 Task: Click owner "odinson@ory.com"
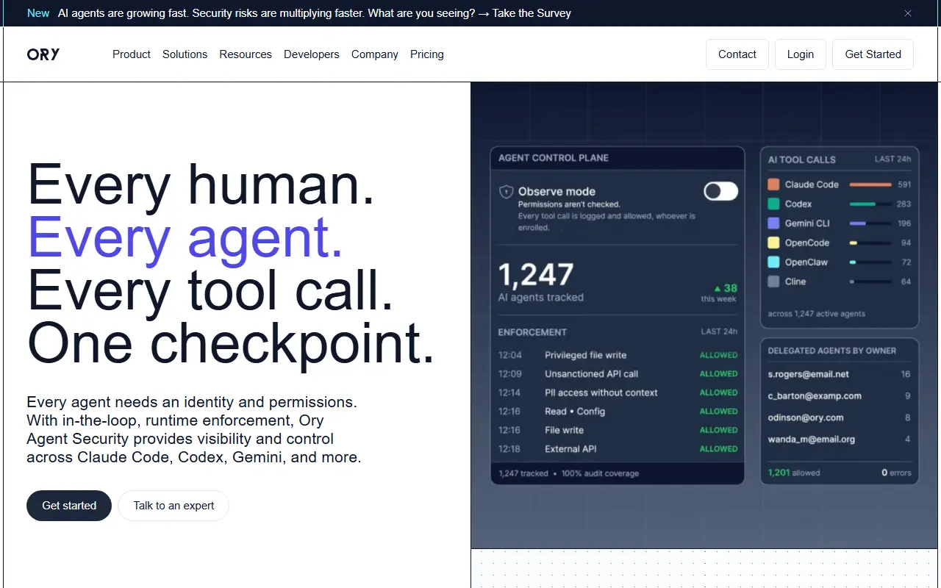(x=806, y=417)
